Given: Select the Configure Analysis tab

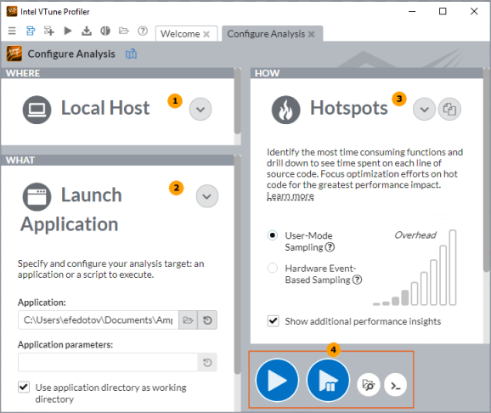Looking at the screenshot, I should (x=266, y=34).
